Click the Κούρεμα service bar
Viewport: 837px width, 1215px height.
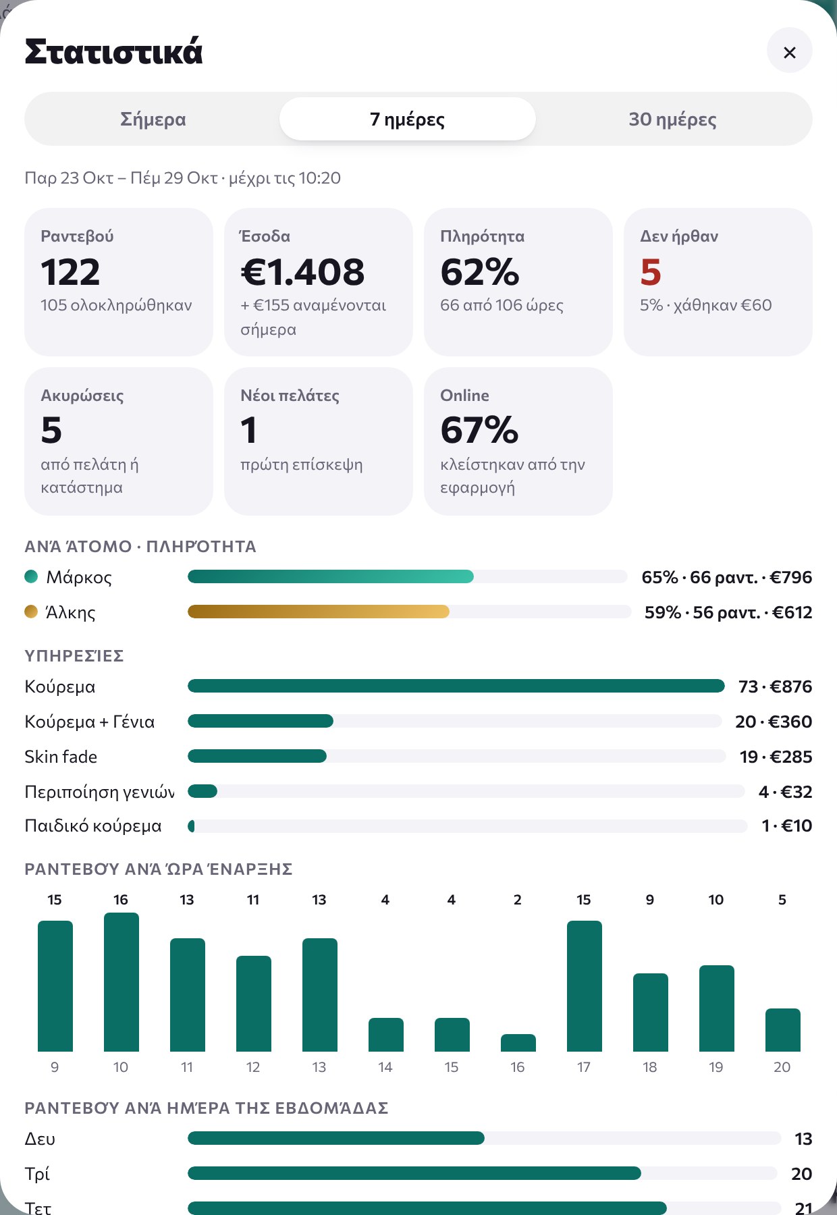tap(456, 686)
